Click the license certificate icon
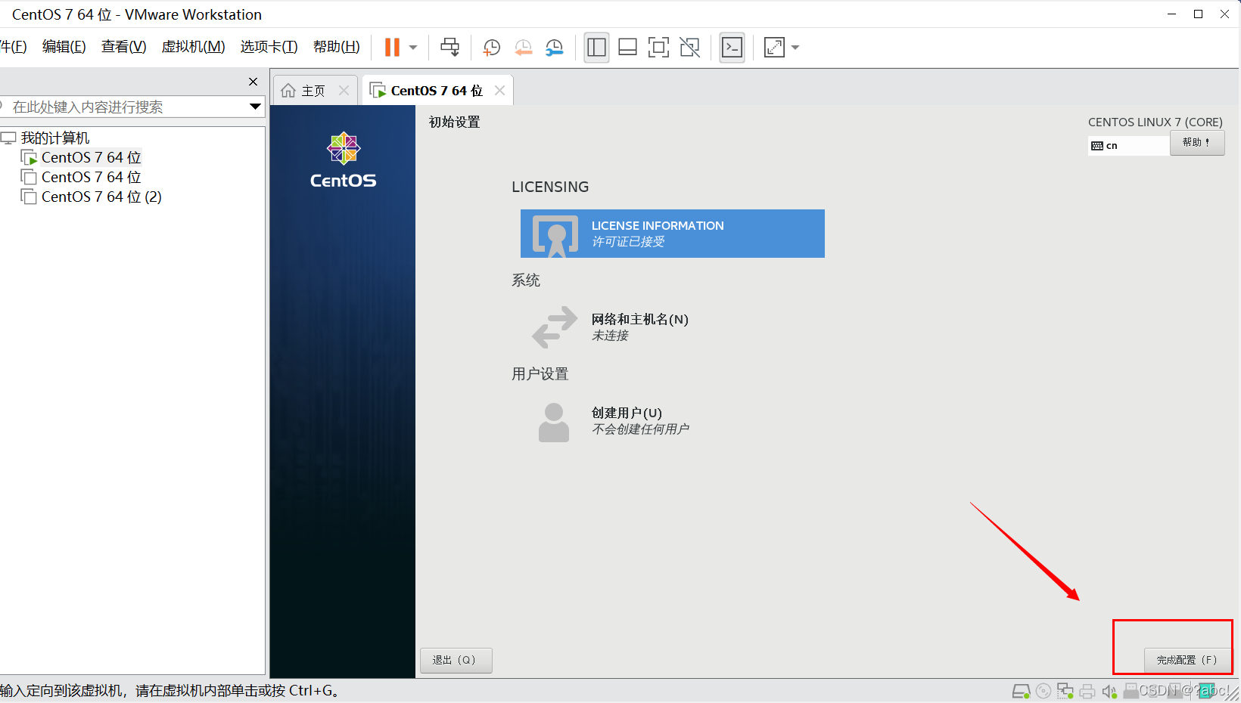This screenshot has height=703, width=1241. click(x=555, y=235)
